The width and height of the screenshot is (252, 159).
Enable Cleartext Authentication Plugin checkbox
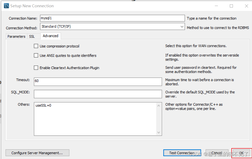coord(36,68)
